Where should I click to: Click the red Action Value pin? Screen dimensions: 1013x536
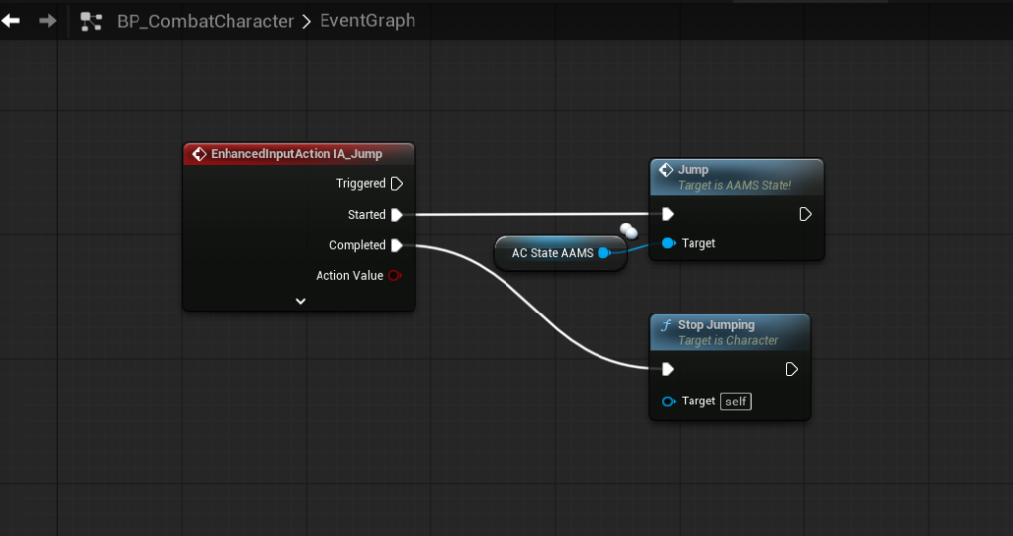tap(396, 276)
